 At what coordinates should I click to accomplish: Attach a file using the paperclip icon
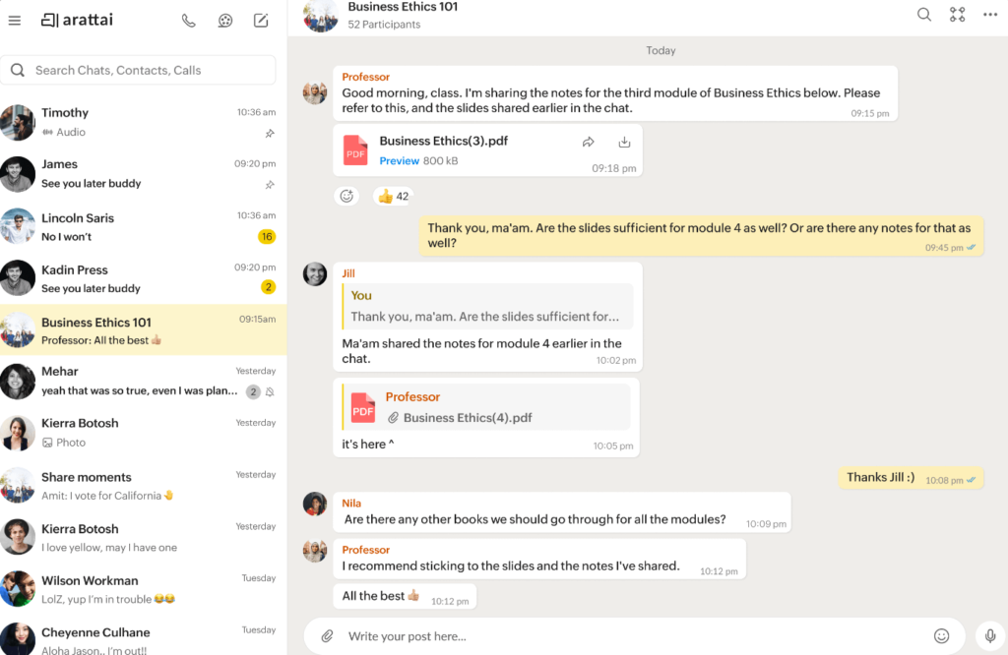click(x=328, y=636)
